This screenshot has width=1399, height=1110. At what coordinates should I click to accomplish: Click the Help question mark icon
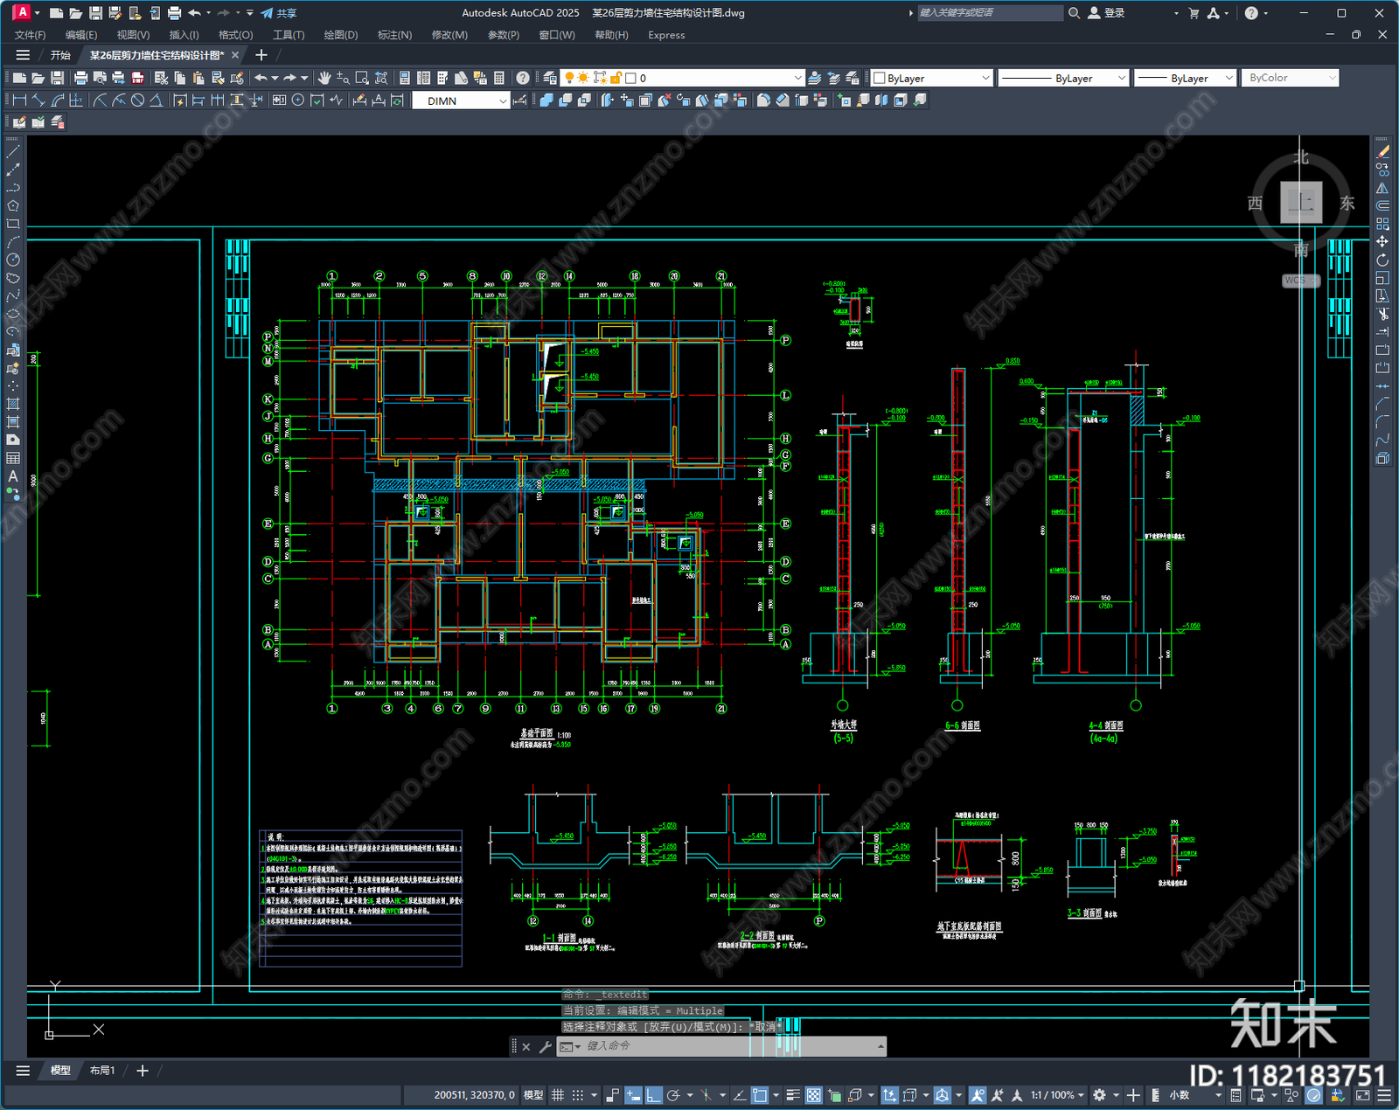[x=522, y=78]
